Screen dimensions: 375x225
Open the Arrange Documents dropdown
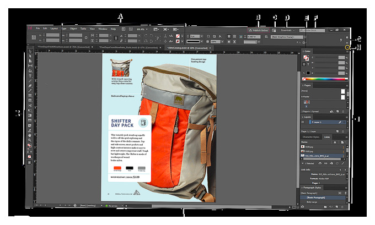pyautogui.click(x=176, y=29)
